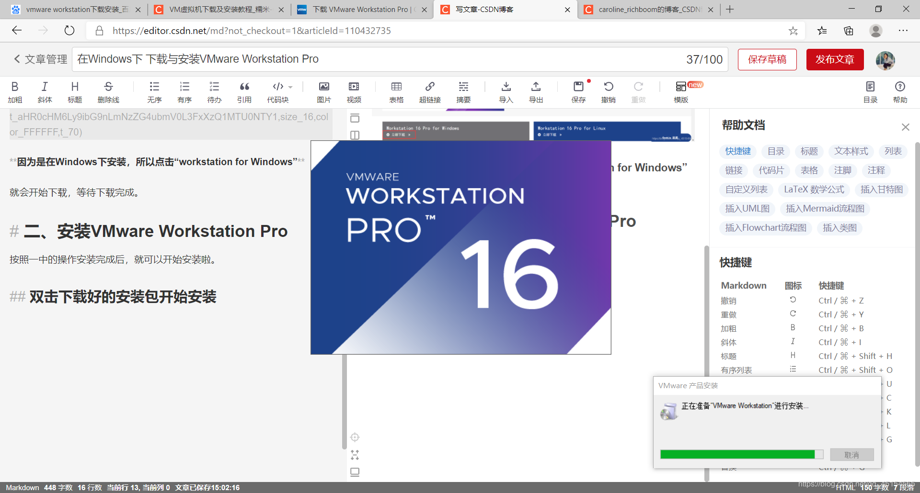Click the VMware Workstation Pro 16 splash
This screenshot has width=920, height=493.
[461, 247]
